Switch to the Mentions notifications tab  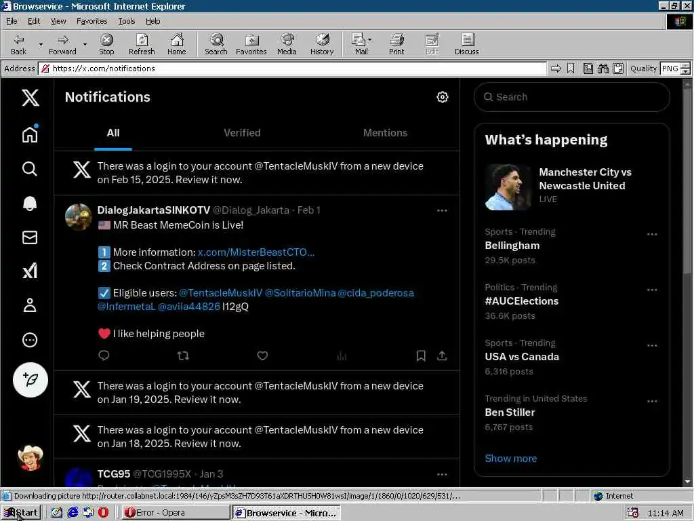385,133
